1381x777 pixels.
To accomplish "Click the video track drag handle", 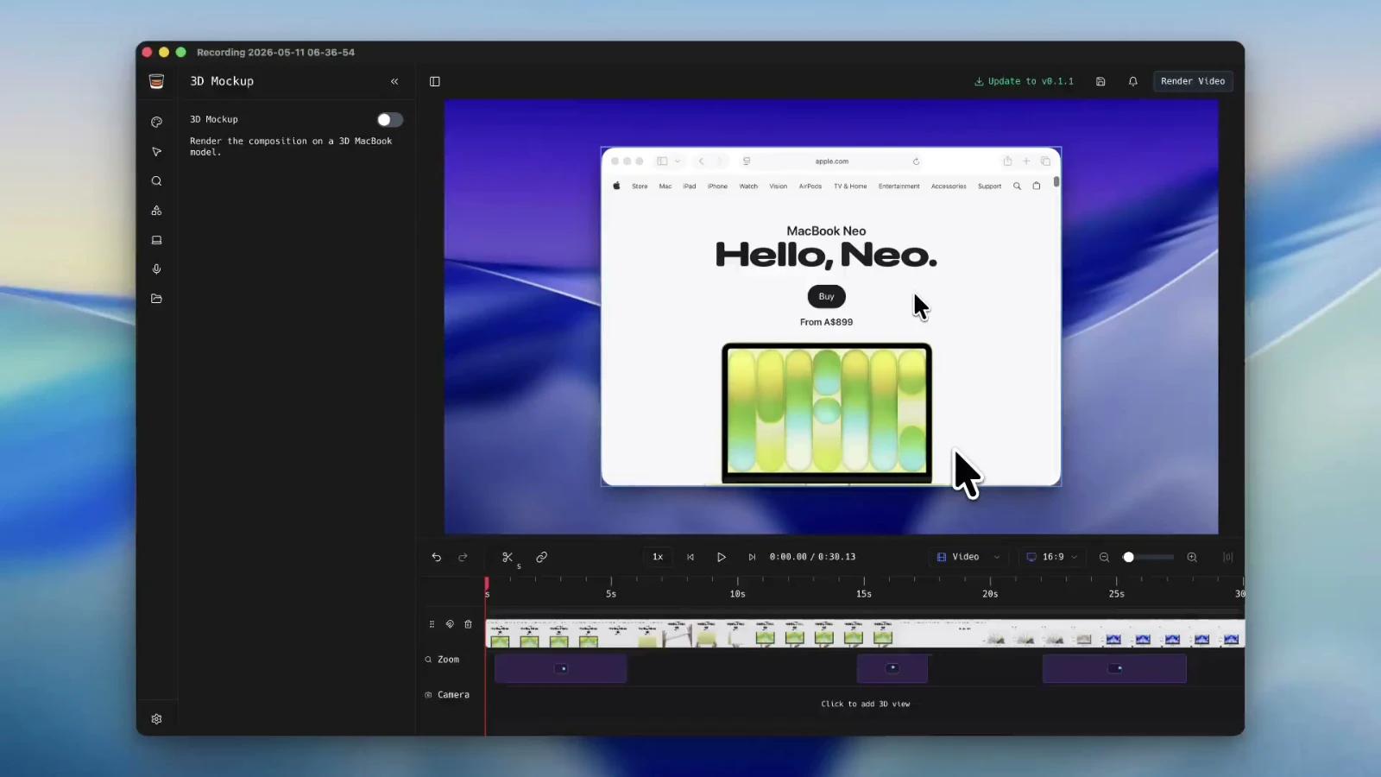I will (432, 624).
